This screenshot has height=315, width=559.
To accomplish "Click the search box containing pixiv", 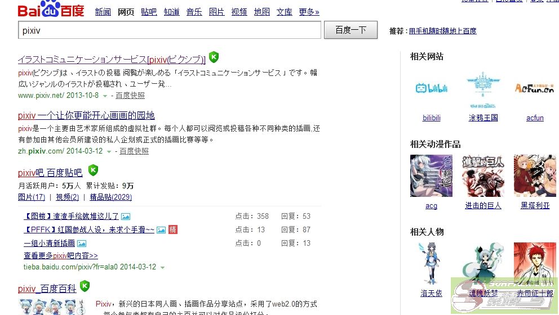I will 169,30.
